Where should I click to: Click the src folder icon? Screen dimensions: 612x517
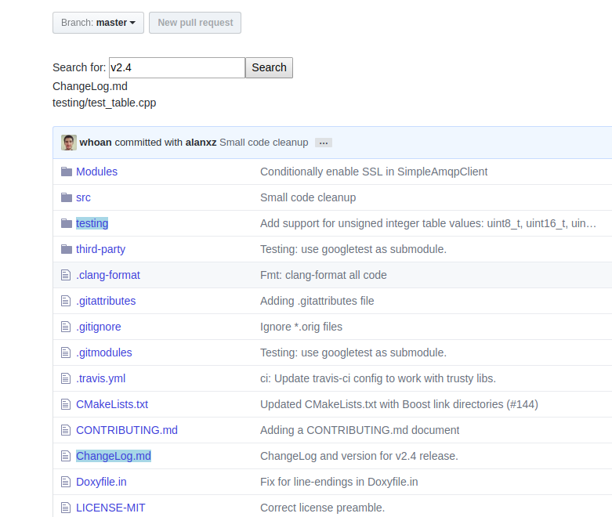[x=67, y=197]
